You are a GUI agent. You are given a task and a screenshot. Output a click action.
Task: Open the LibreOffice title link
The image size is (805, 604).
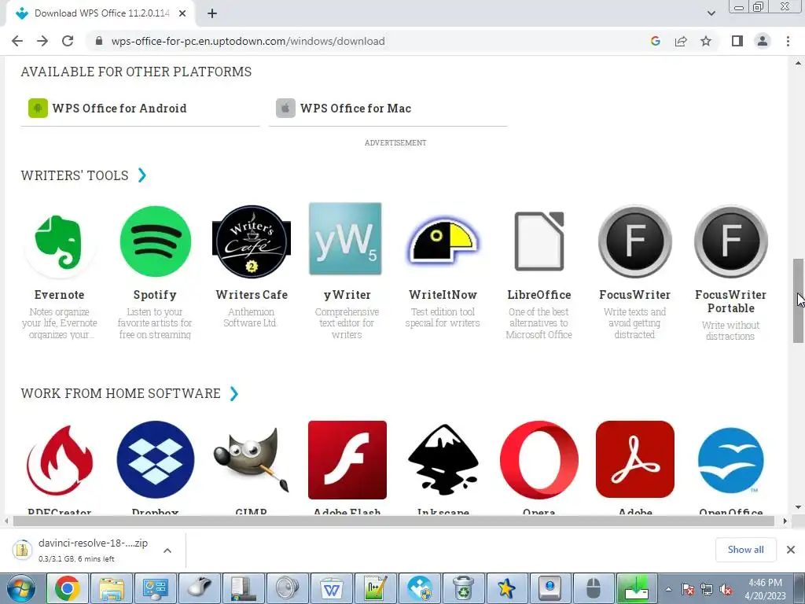click(x=539, y=295)
